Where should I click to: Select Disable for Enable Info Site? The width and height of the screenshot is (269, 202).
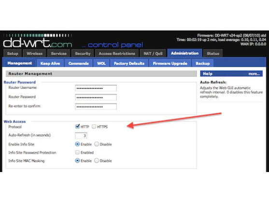tap(97, 144)
